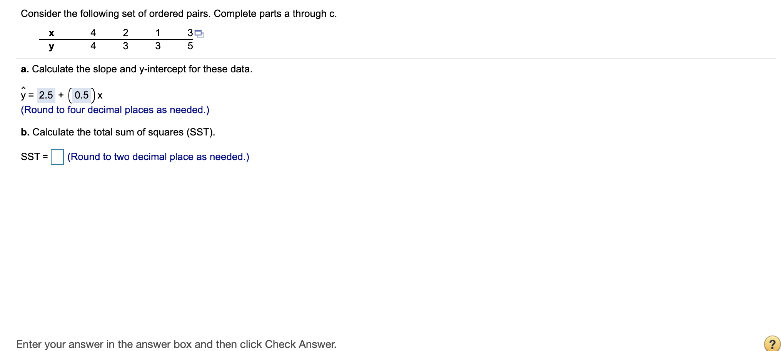
Task: Click the copy-data icon beside the table
Action: point(199,34)
